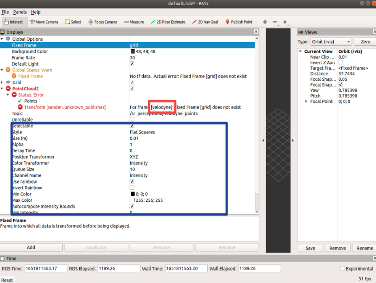Open the eye view options icon
Screen dimensions: 376x283
(285, 22)
